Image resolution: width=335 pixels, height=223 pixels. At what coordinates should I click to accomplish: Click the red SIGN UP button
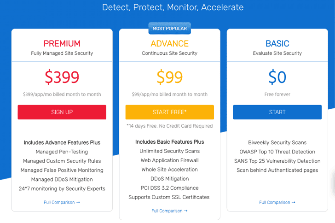pyautogui.click(x=62, y=112)
